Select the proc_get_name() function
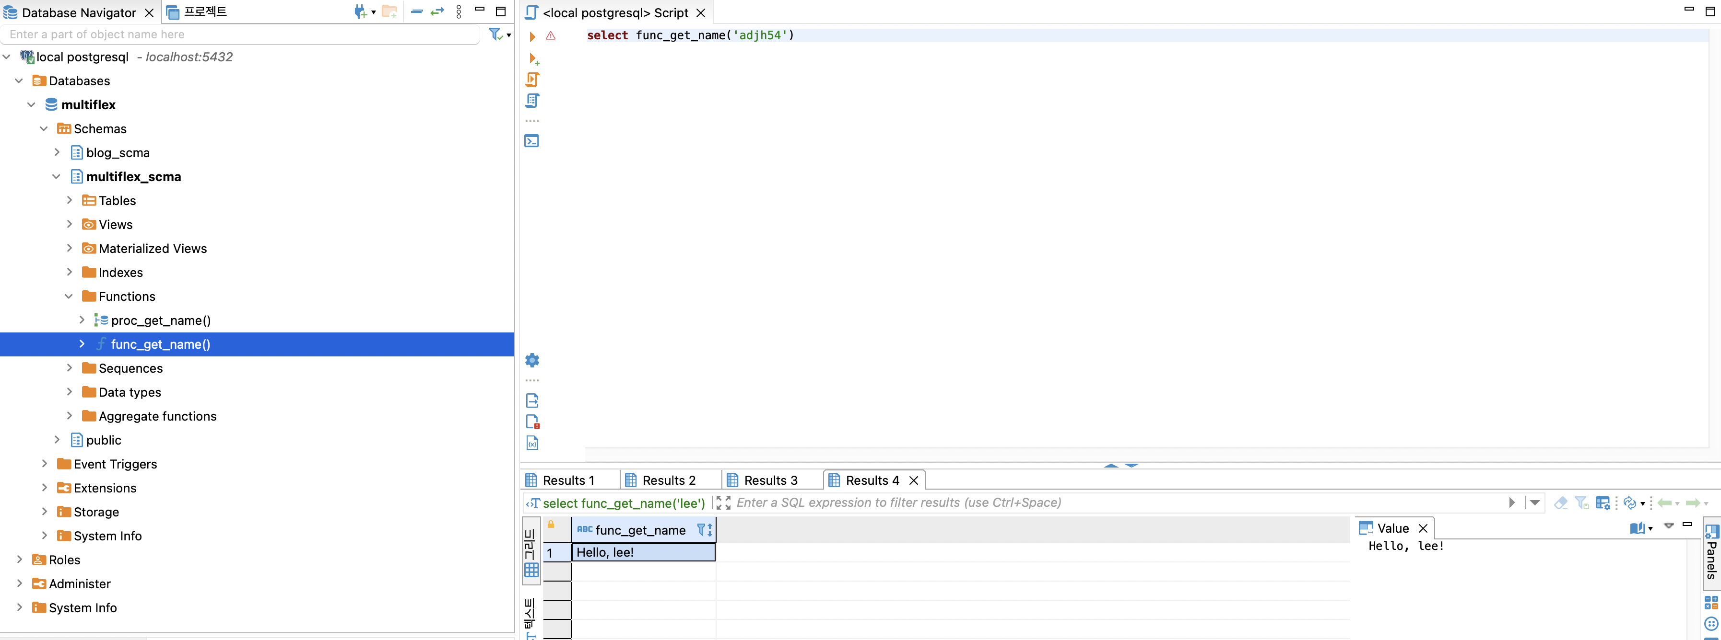The width and height of the screenshot is (1721, 640). [x=160, y=320]
